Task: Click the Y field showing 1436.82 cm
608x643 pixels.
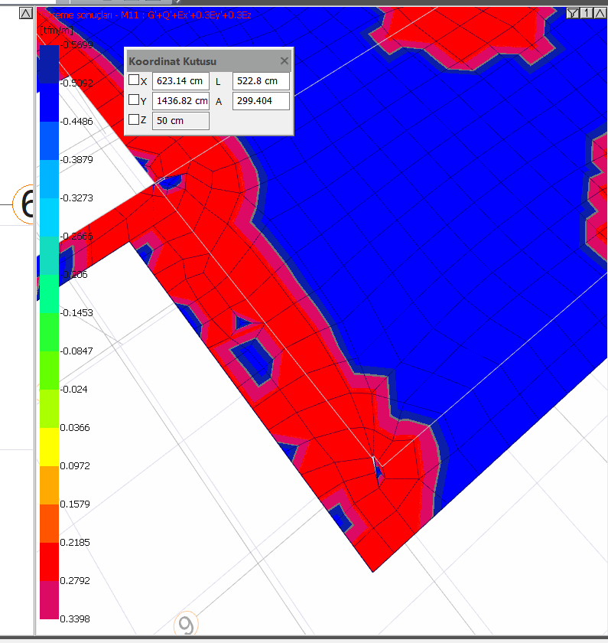Action: 180,101
